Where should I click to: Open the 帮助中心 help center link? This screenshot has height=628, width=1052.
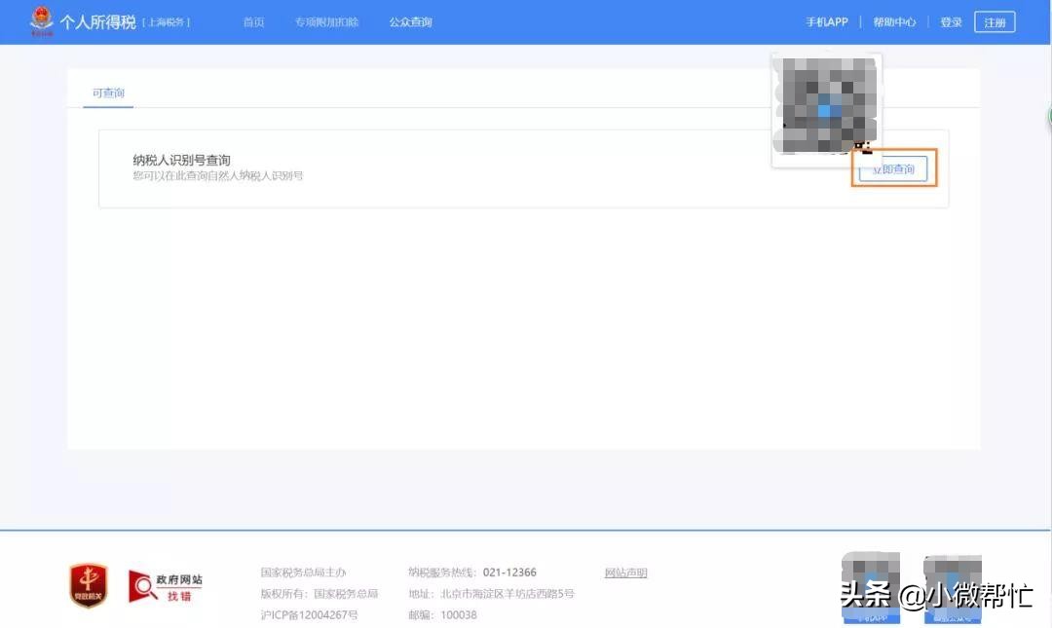point(894,22)
